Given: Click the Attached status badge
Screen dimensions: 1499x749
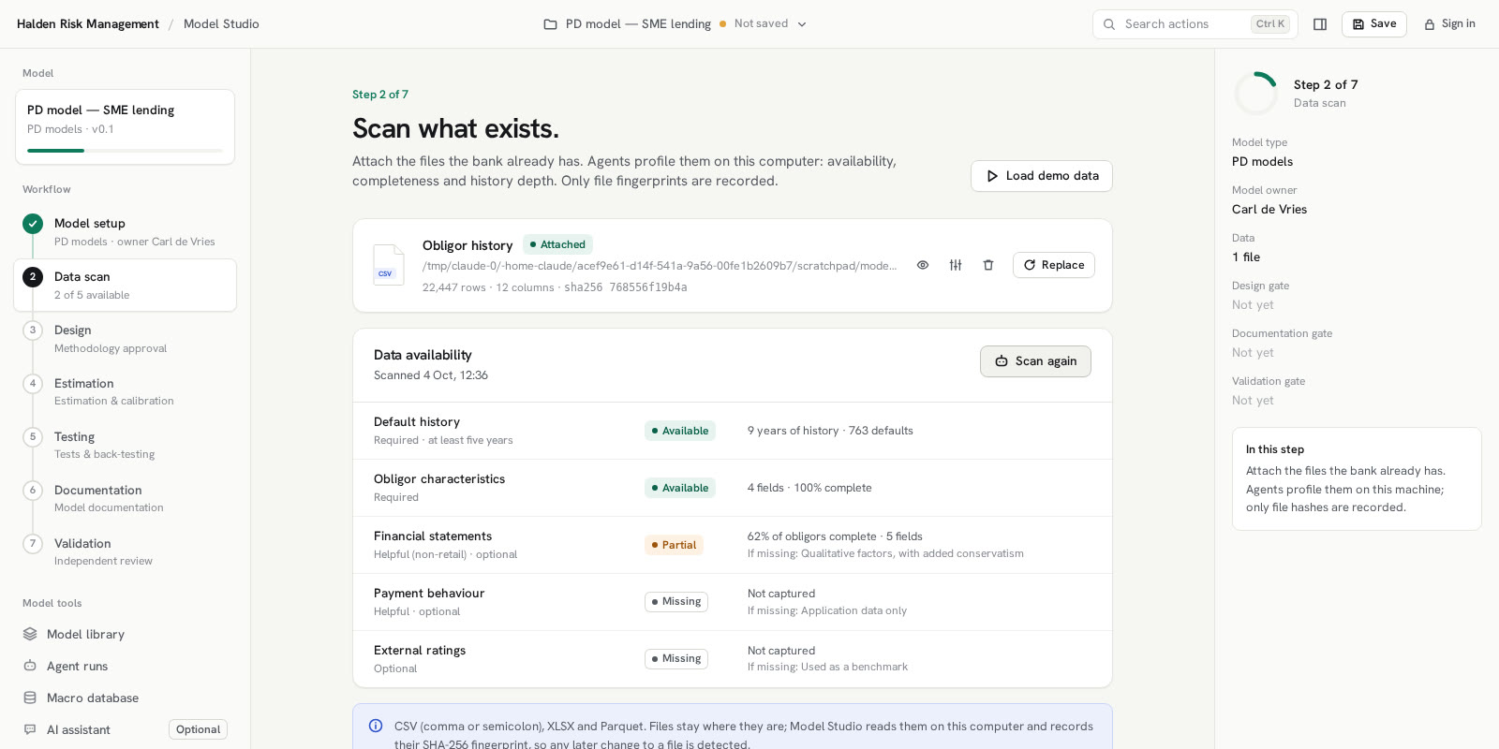Looking at the screenshot, I should (x=557, y=244).
